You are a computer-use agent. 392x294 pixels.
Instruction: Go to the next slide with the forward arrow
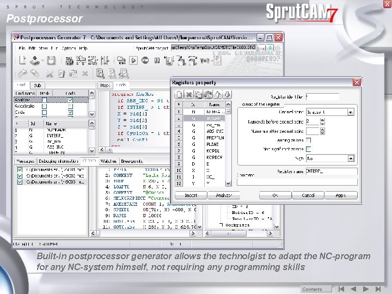pyautogui.click(x=366, y=289)
